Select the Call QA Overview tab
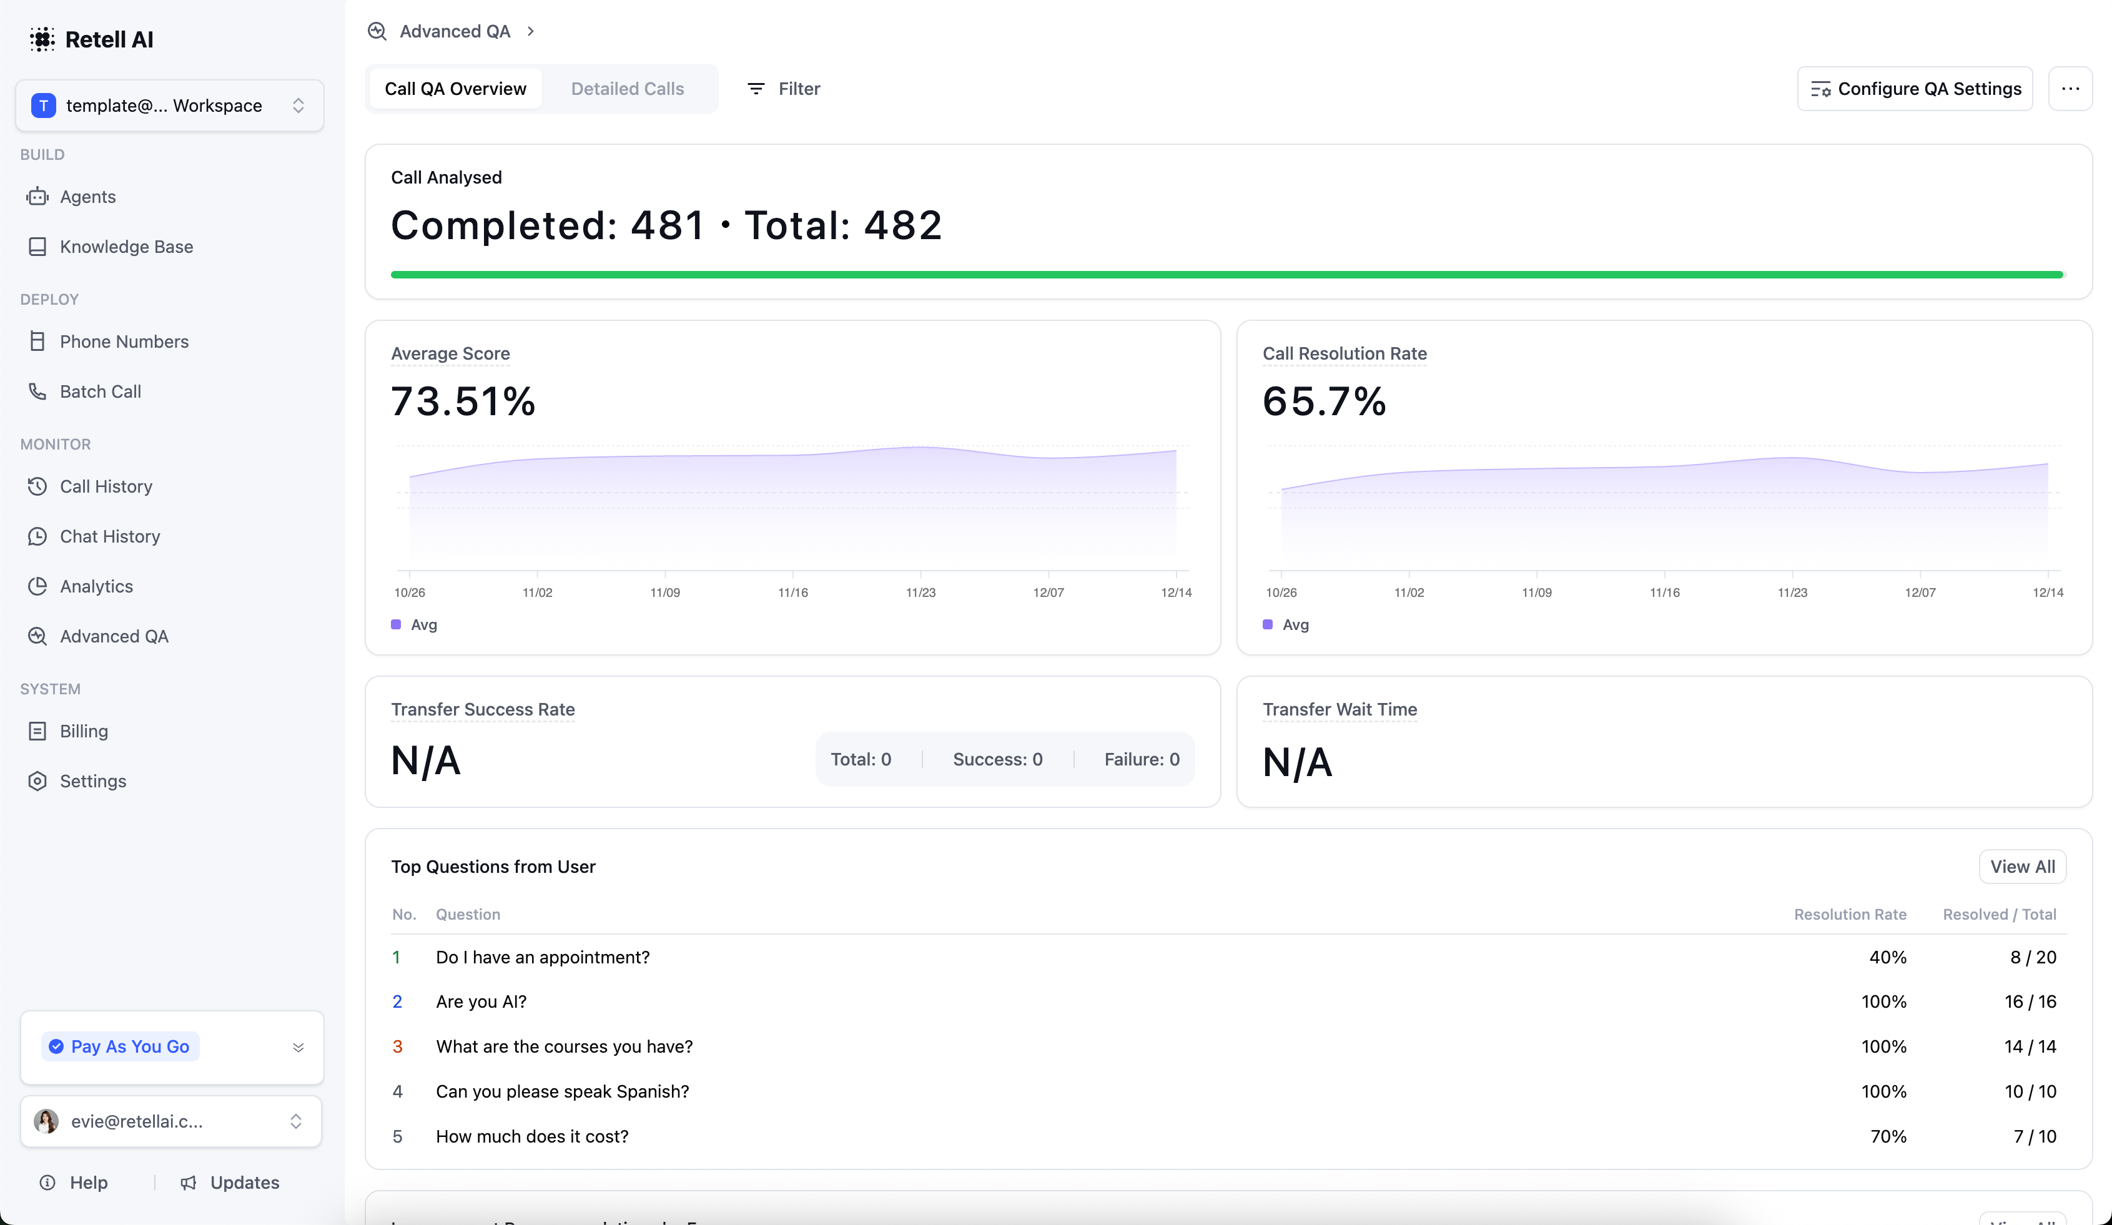This screenshot has height=1225, width=2112. [455, 88]
